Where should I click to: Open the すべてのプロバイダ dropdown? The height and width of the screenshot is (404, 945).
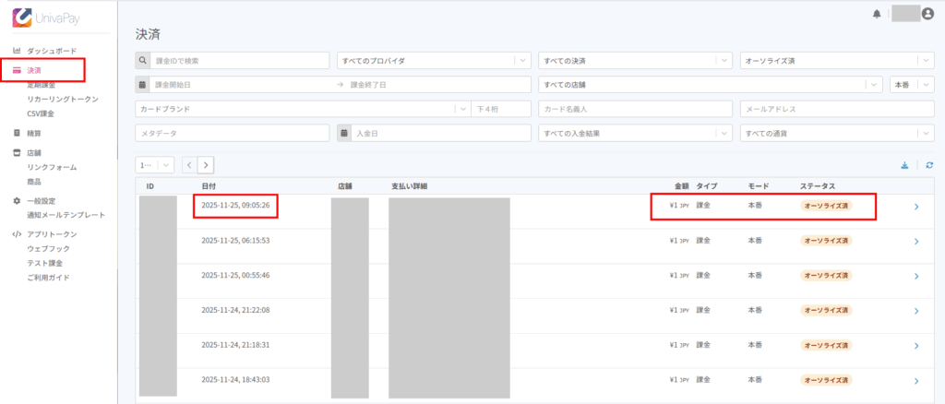[x=434, y=61]
